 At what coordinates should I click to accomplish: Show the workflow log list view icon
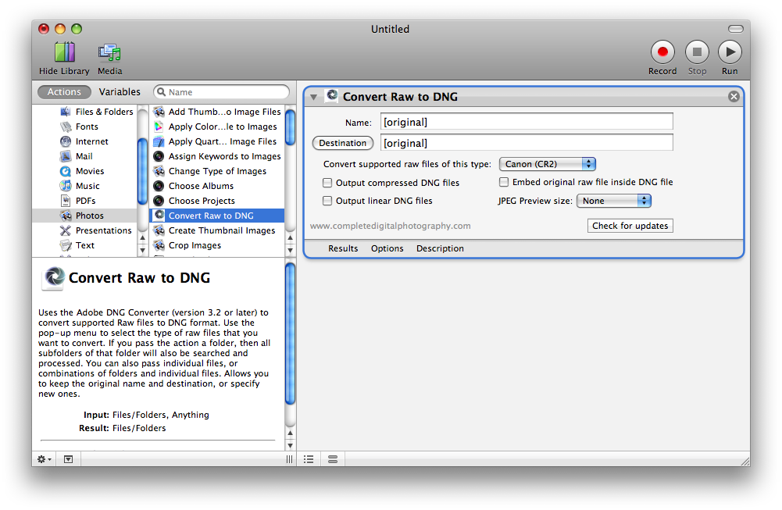point(309,459)
